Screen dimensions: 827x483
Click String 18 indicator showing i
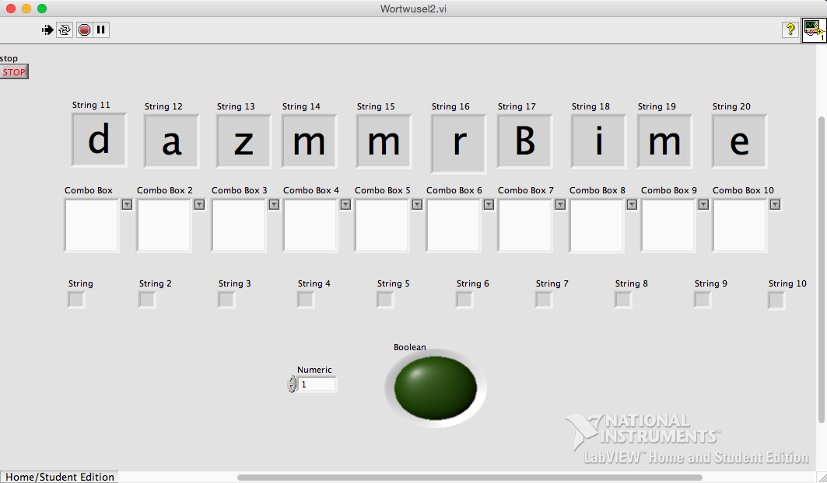pos(598,141)
